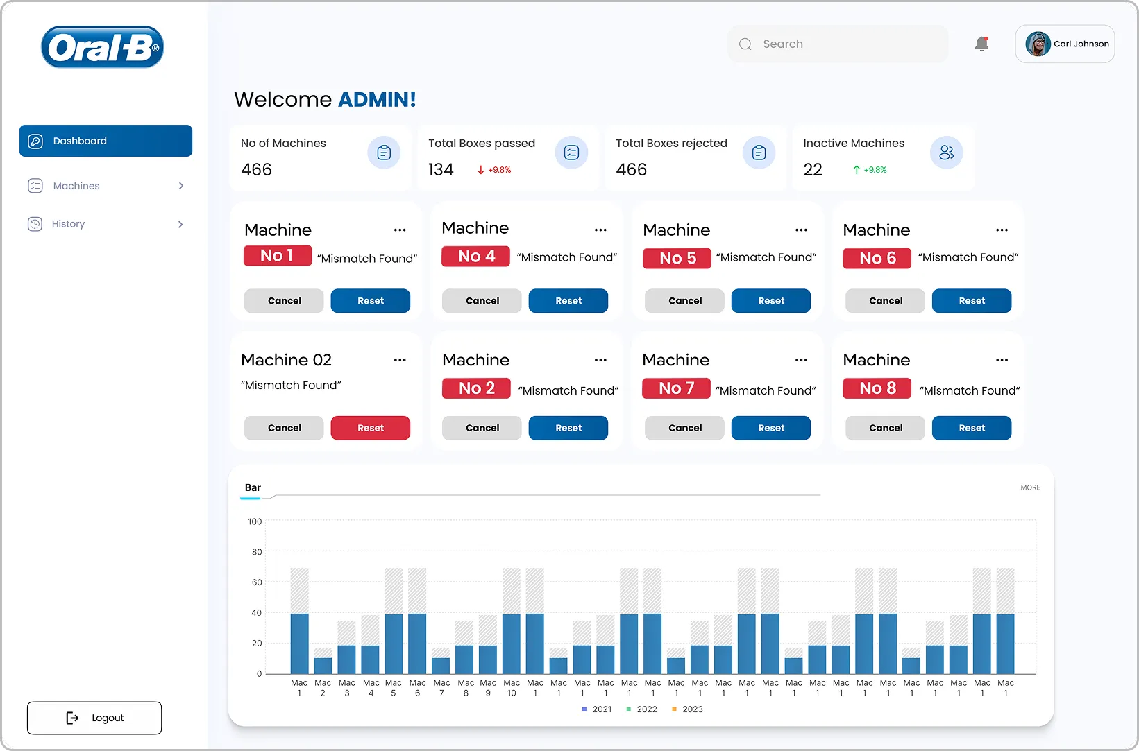Viewport: 1139px width, 751px height.
Task: Open Carl Johnson profile menu
Action: click(x=1065, y=44)
